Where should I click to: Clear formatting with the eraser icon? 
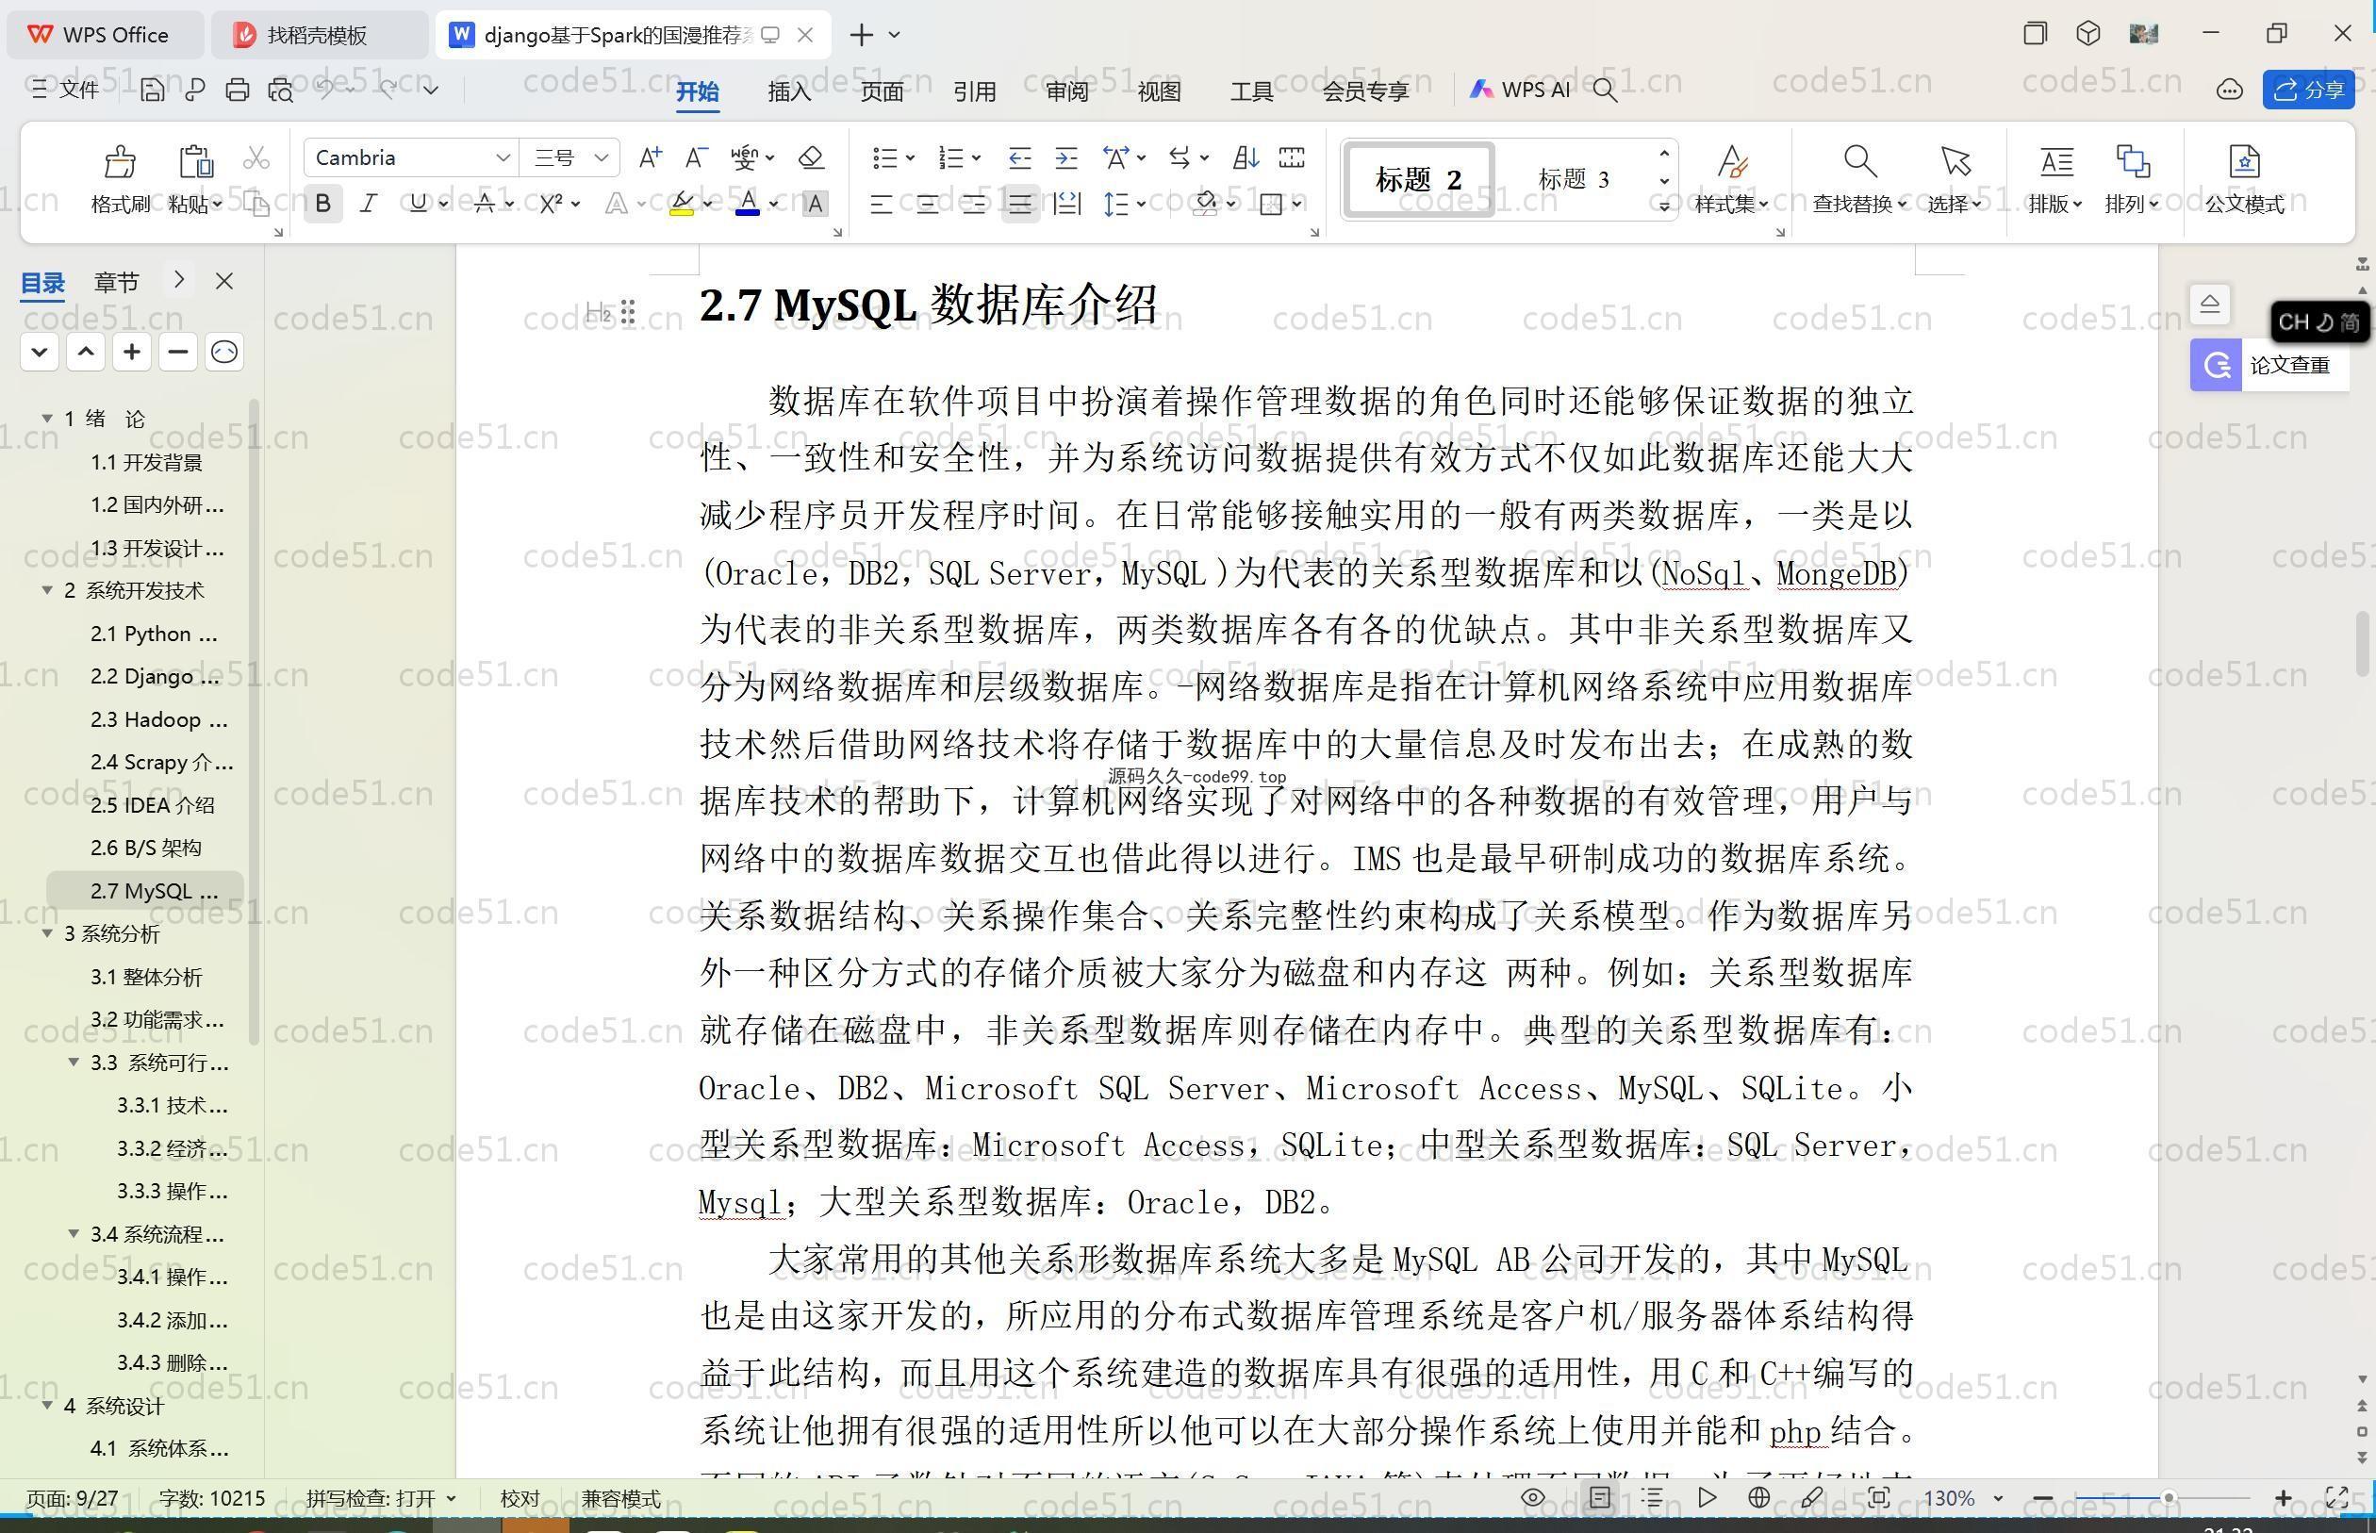point(811,157)
